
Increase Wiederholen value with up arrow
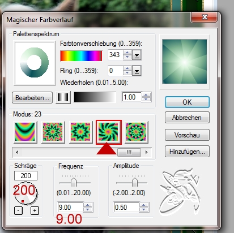146,95
